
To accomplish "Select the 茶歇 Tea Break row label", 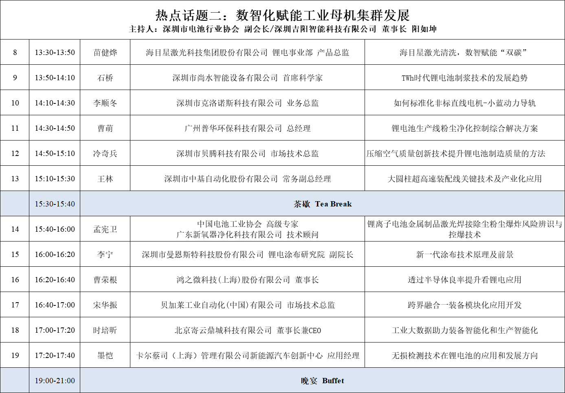I will [x=323, y=204].
